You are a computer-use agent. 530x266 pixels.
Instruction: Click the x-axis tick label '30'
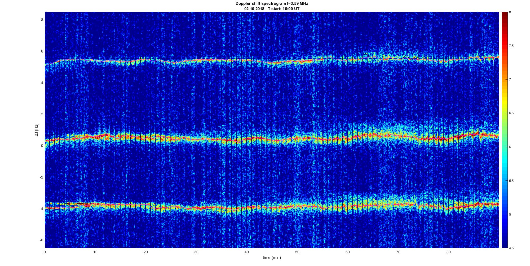click(x=196, y=252)
